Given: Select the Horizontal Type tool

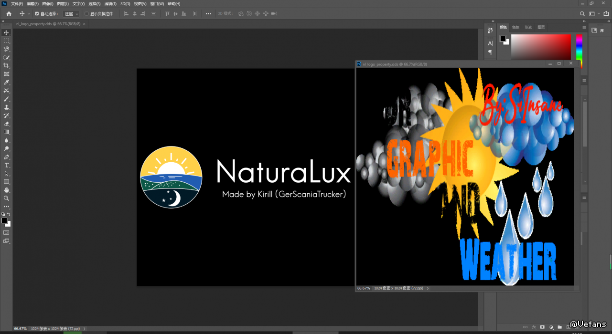Looking at the screenshot, I should coord(6,165).
